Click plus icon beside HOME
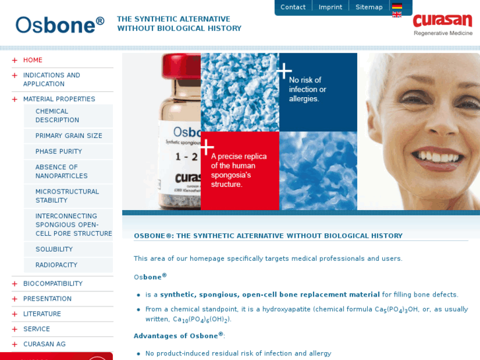Screen dimensions: 480x360 pos(15,60)
